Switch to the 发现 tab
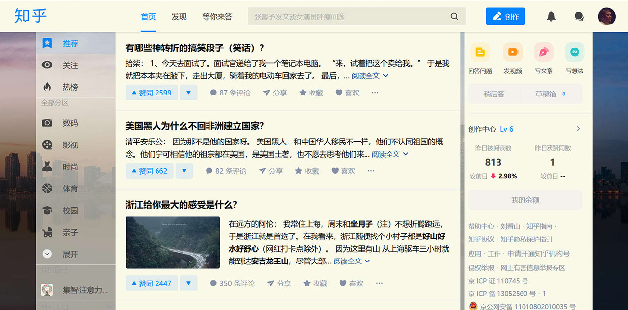 179,16
